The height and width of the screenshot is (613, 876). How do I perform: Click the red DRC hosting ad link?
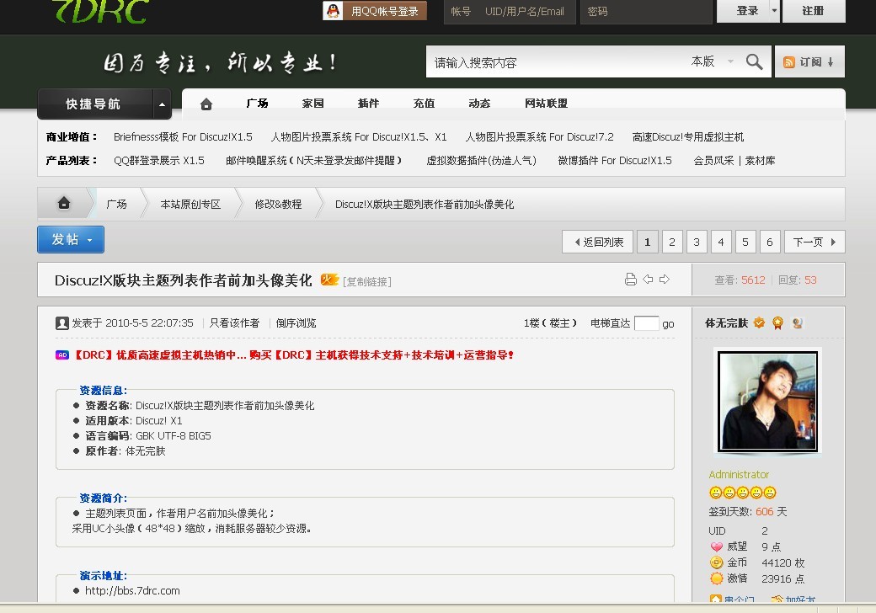pos(294,355)
